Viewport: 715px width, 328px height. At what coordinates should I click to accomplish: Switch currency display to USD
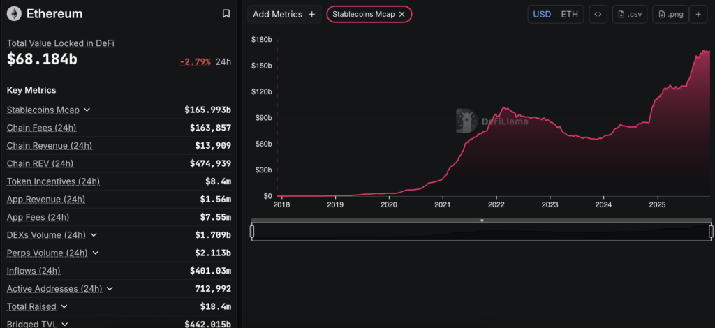click(542, 14)
